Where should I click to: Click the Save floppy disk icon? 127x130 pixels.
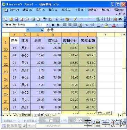[x=16, y=19]
